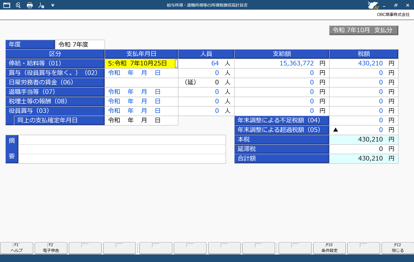The width and height of the screenshot is (414, 262).
Task: Open the AI cloud assistant icon
Action: coord(373,5)
